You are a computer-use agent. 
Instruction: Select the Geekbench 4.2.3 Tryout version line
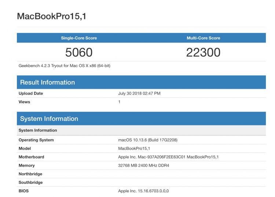[x=65, y=66]
